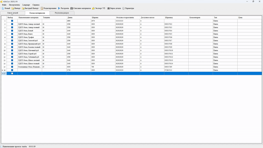This screenshot has width=263, height=148.
Task: Click margins value 15;15;15;15 in row 1
Action: [128, 21]
